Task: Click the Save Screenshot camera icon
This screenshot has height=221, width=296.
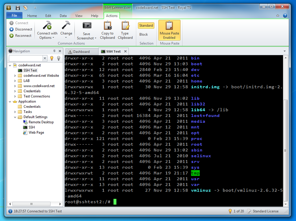Action: click(87, 26)
